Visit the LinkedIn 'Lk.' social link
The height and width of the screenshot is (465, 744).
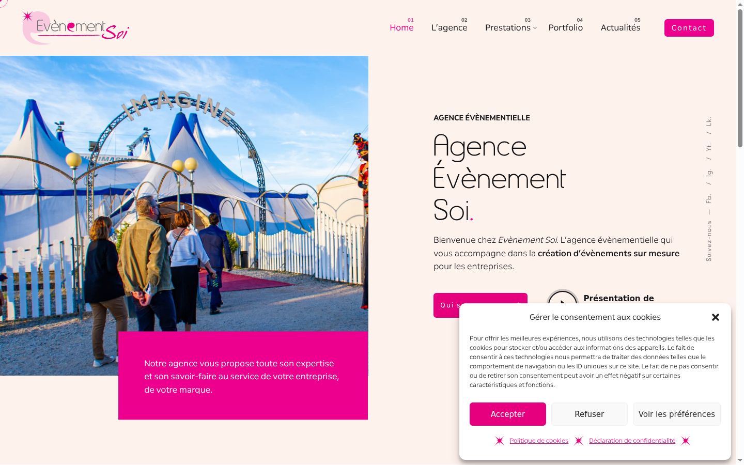[x=709, y=122]
